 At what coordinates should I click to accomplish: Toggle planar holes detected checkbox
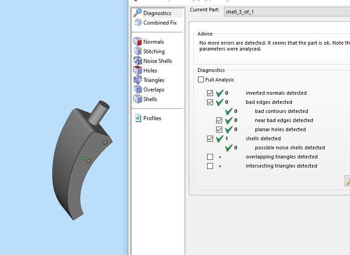pos(219,129)
